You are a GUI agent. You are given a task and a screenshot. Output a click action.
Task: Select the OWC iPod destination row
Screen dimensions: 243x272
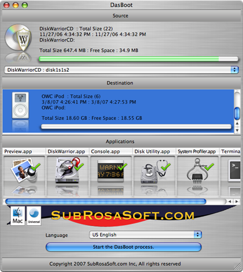point(118,111)
